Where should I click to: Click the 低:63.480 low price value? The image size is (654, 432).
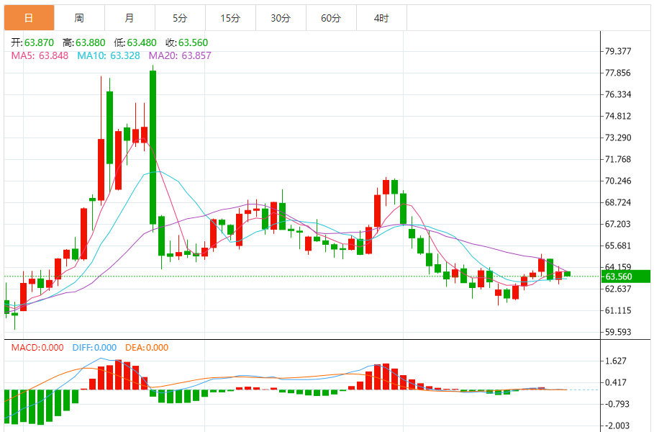click(135, 42)
